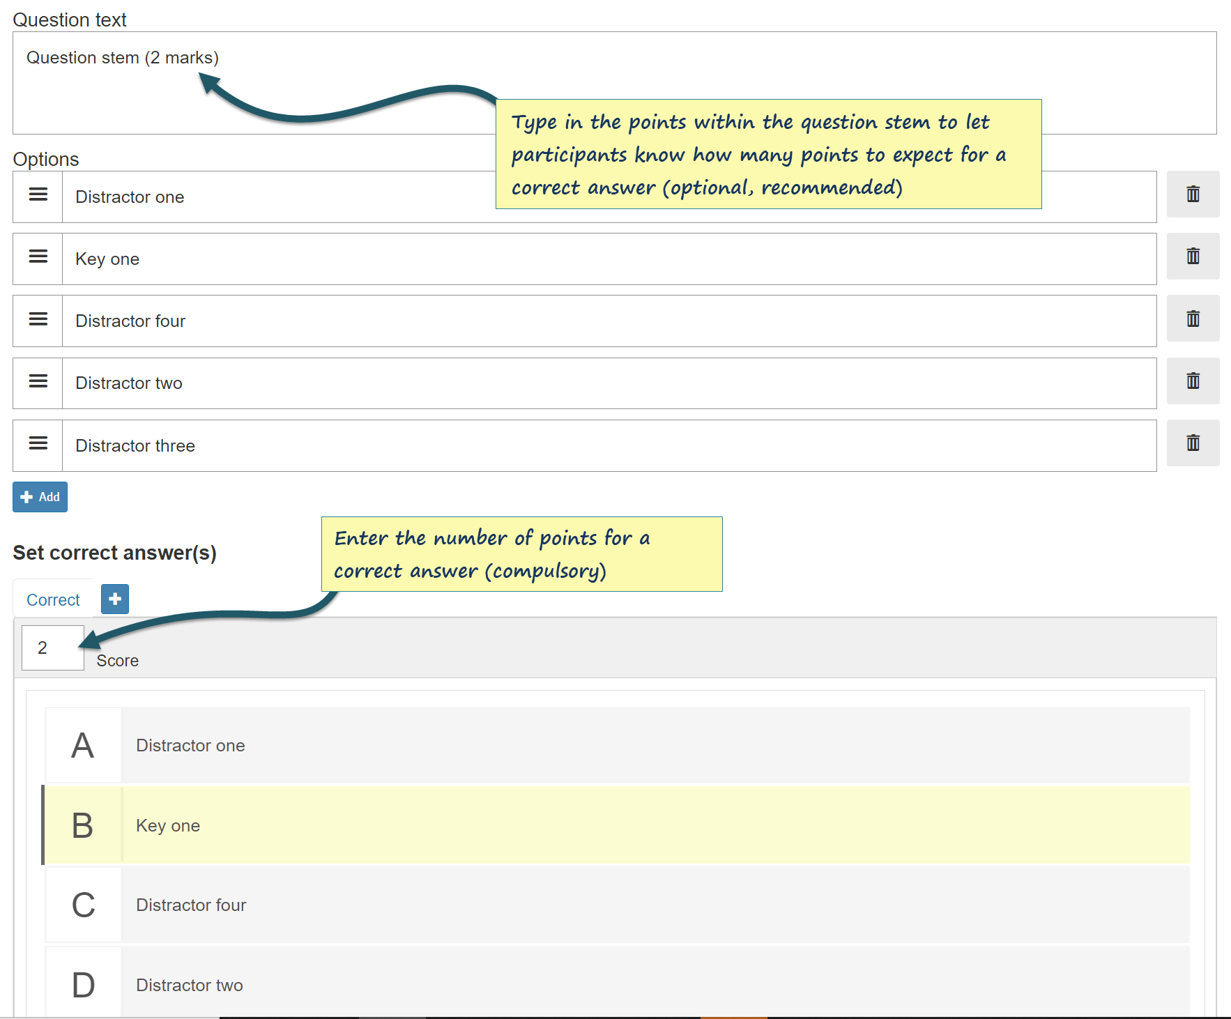Click the Score input field

click(52, 648)
